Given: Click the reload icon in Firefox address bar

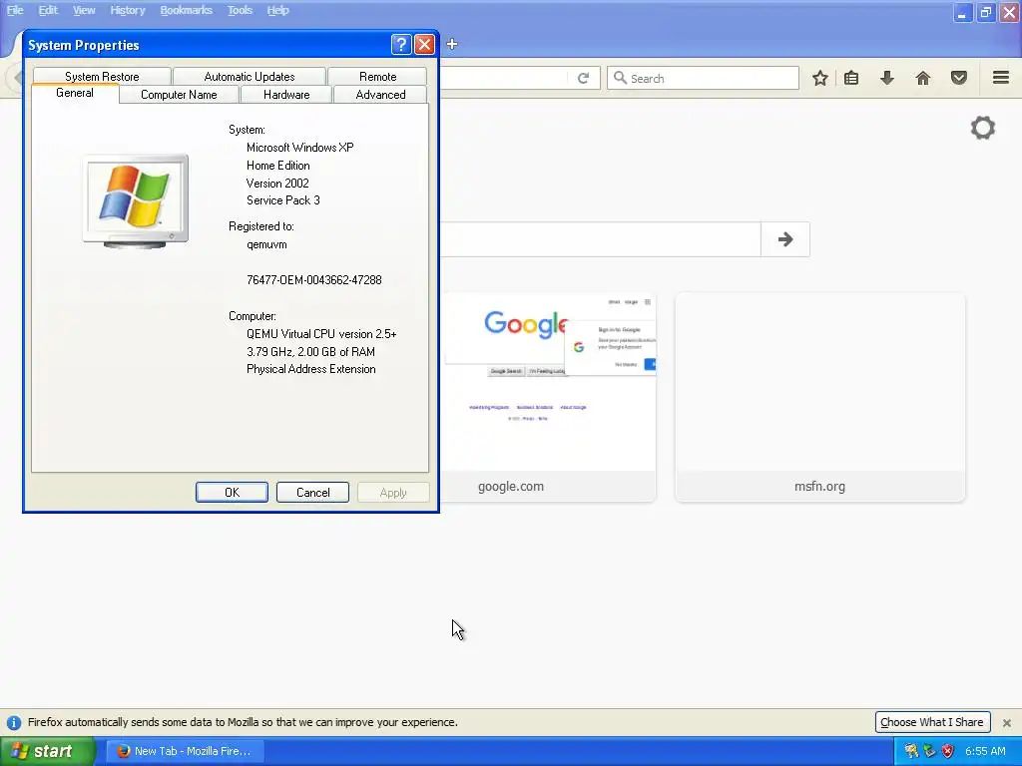Looking at the screenshot, I should pyautogui.click(x=583, y=78).
